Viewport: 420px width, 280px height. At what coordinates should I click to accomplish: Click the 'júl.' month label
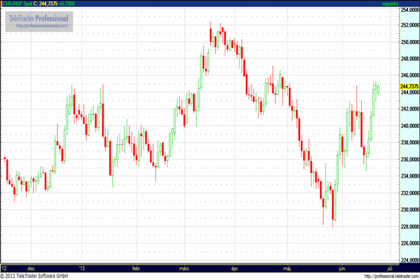pyautogui.click(x=390, y=267)
